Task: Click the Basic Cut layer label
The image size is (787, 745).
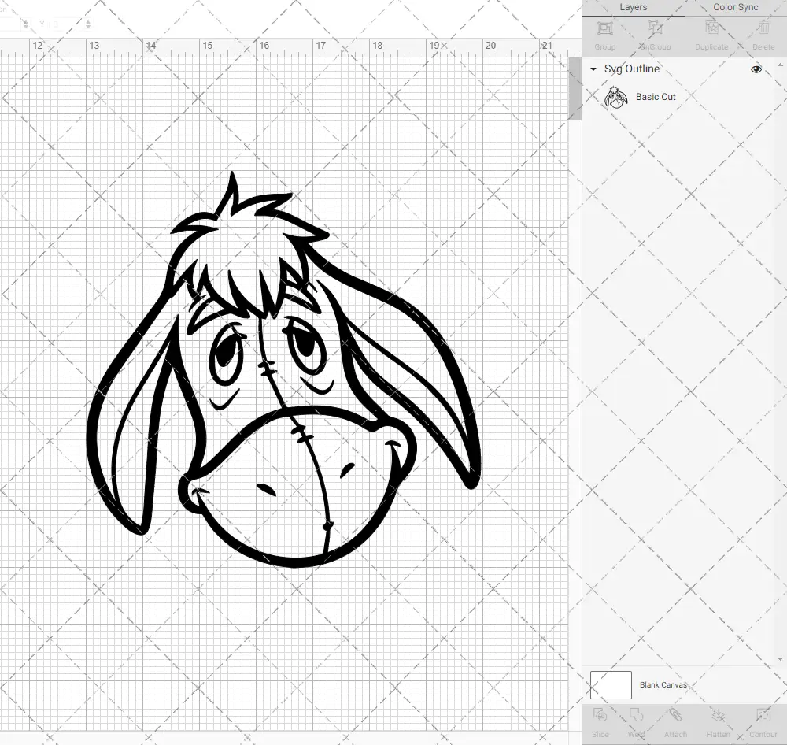Action: click(656, 97)
